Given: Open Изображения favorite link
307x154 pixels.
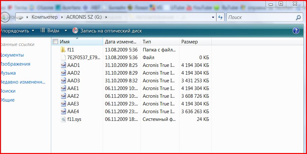Looking at the screenshot, I should [x=15, y=64].
